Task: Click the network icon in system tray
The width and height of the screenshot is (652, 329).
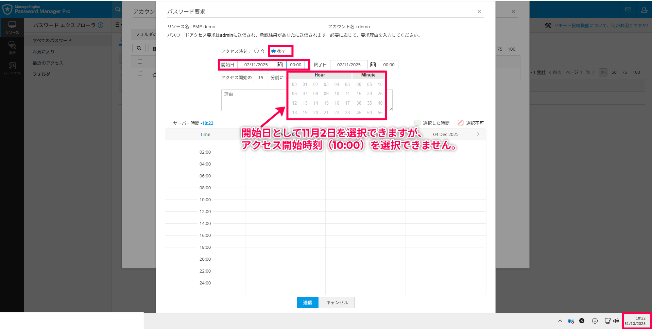Action: click(607, 321)
